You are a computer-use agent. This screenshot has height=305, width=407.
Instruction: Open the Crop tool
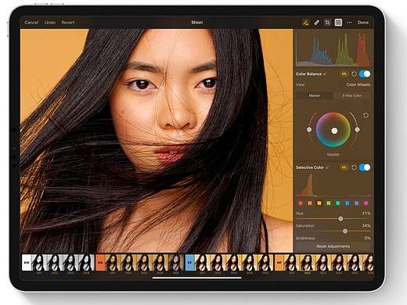(327, 23)
